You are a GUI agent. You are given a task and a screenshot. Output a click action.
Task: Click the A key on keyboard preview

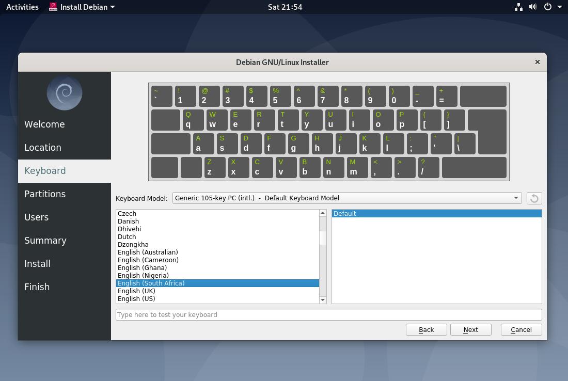coord(203,144)
